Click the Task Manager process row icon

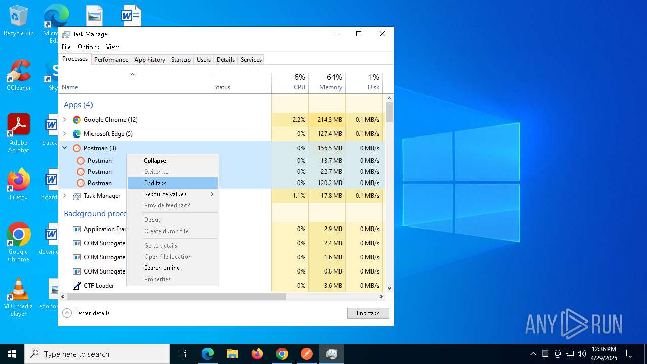point(77,196)
